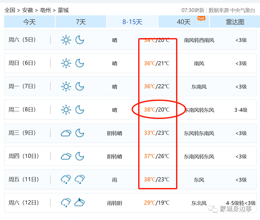Open the 亳州 breadcrumb link
The height and width of the screenshot is (220, 260).
pos(45,10)
